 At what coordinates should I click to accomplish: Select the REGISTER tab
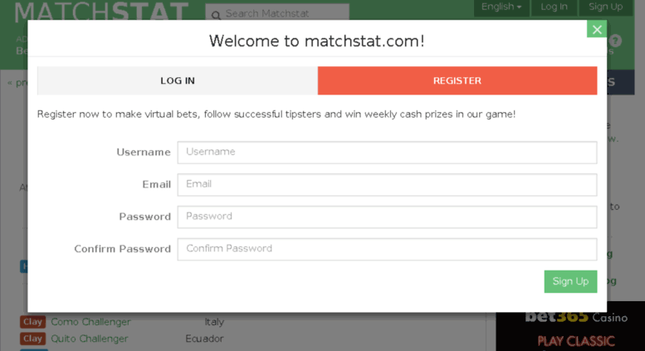(x=457, y=80)
